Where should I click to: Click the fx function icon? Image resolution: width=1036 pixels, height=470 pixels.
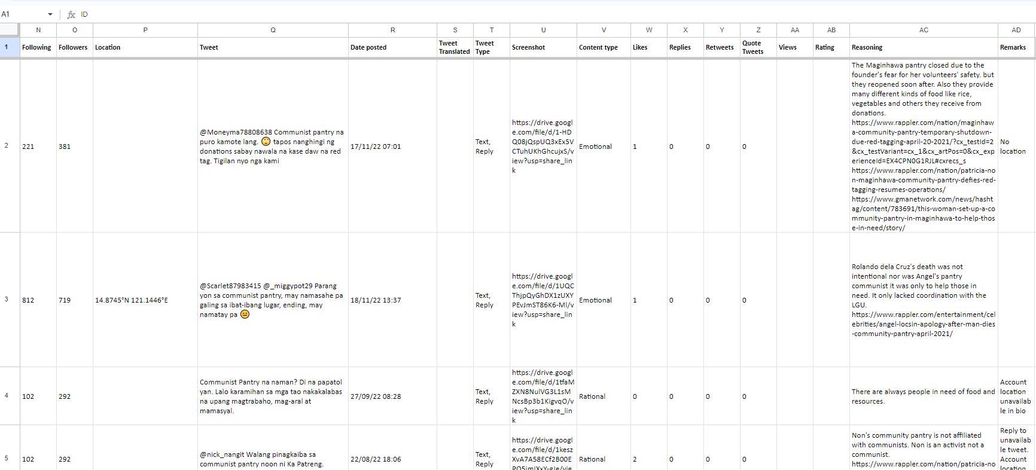[x=71, y=14]
